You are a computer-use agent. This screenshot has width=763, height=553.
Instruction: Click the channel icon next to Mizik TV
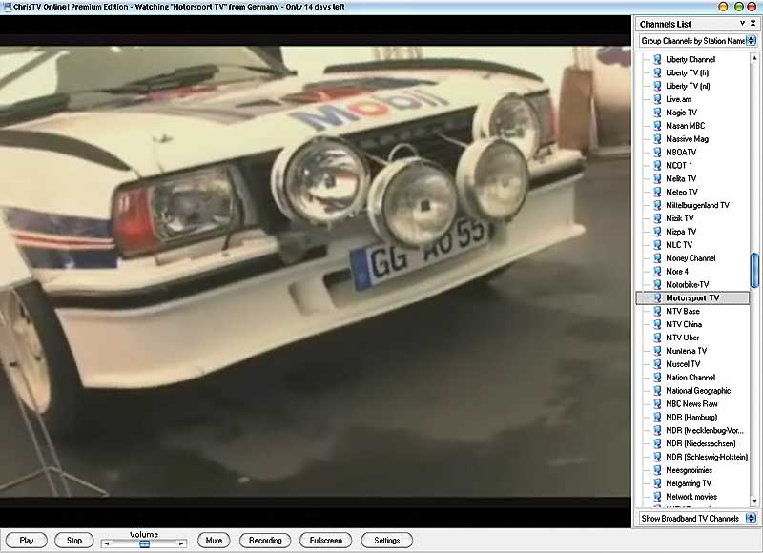pyautogui.click(x=657, y=218)
